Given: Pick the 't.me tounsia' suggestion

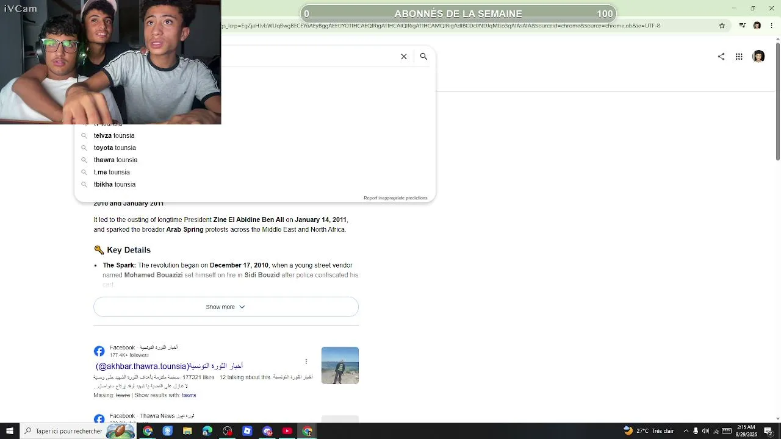Looking at the screenshot, I should point(254,172).
